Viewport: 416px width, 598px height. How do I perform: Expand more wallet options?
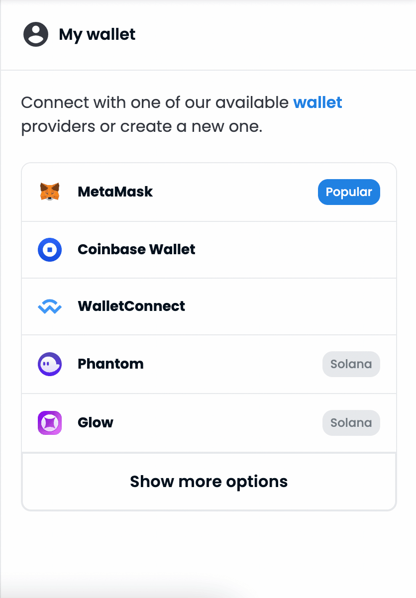click(x=208, y=481)
